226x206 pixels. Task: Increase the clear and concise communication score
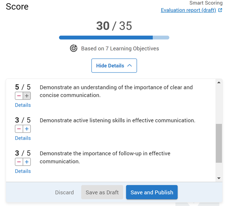(27, 96)
